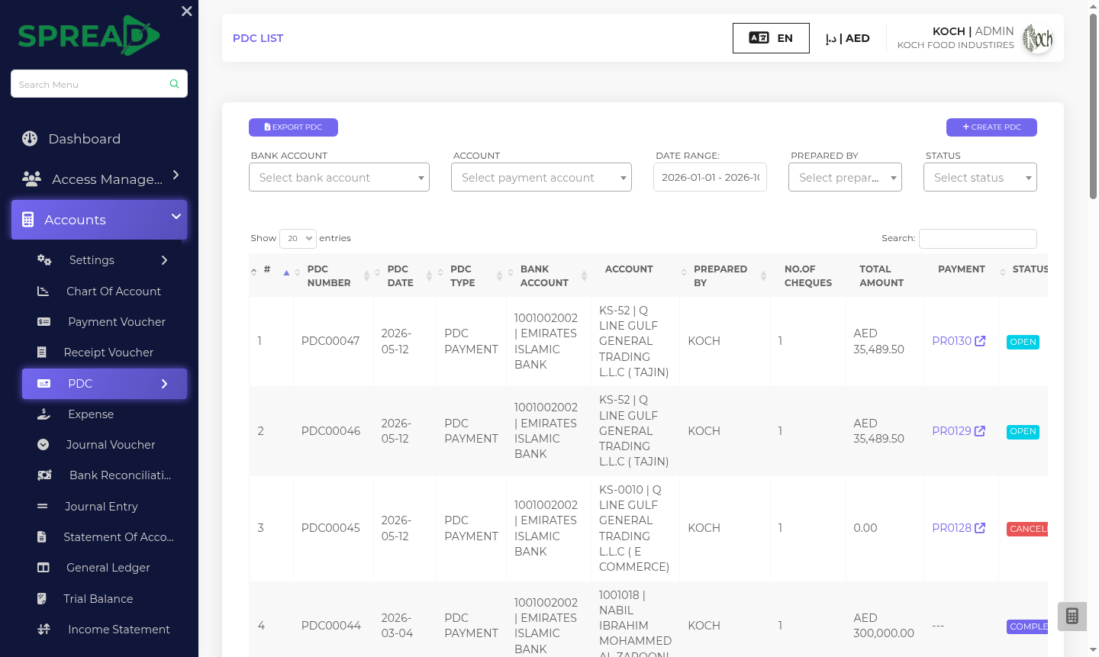Screen dimensions: 1099x657
Task: Click the General Ledger book icon
Action: pyautogui.click(x=44, y=568)
